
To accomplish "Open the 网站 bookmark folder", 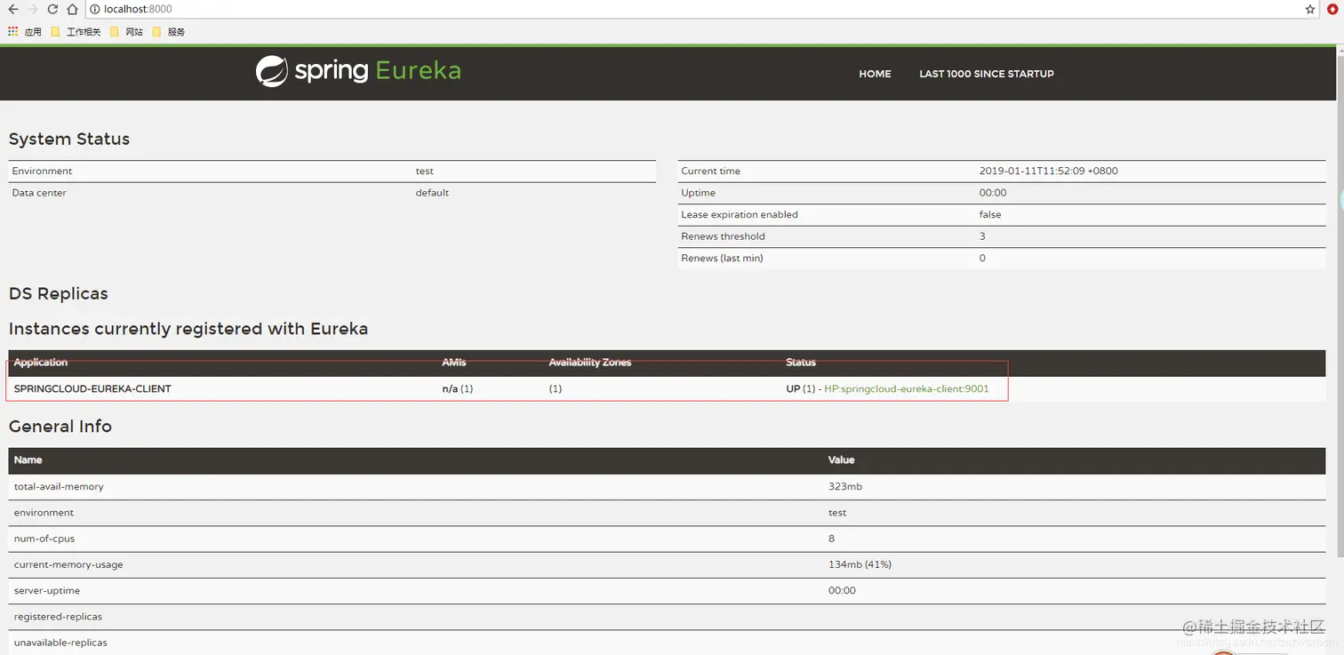I will click(x=127, y=32).
